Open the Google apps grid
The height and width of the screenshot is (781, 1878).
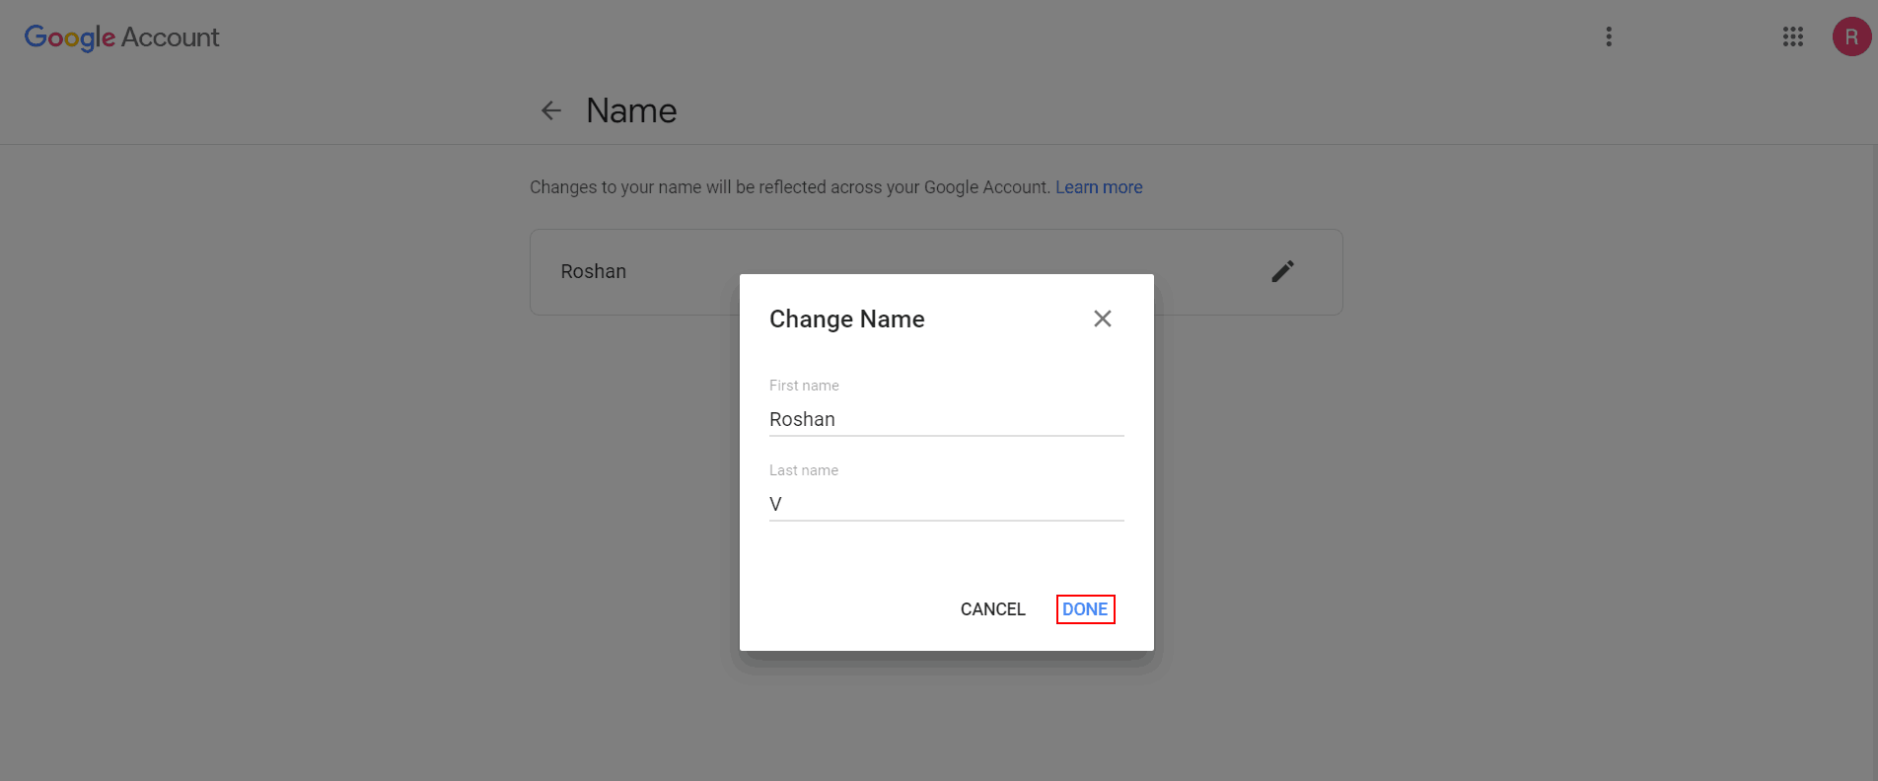pyautogui.click(x=1793, y=36)
